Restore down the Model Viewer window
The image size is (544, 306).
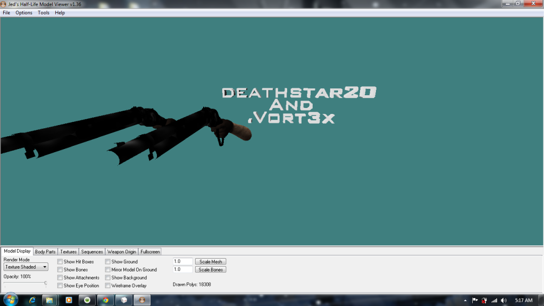tap(518, 4)
